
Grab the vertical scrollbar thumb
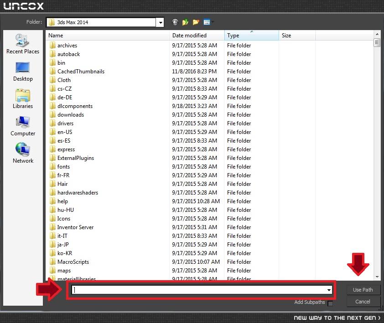377,42
